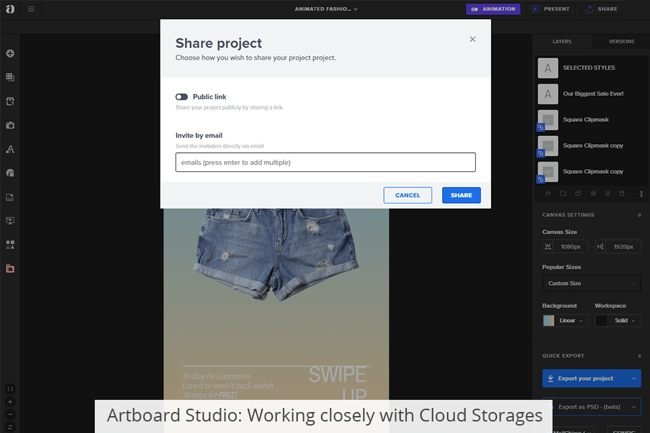Click the lock layer icon under layers
The image size is (650, 433).
tap(607, 193)
